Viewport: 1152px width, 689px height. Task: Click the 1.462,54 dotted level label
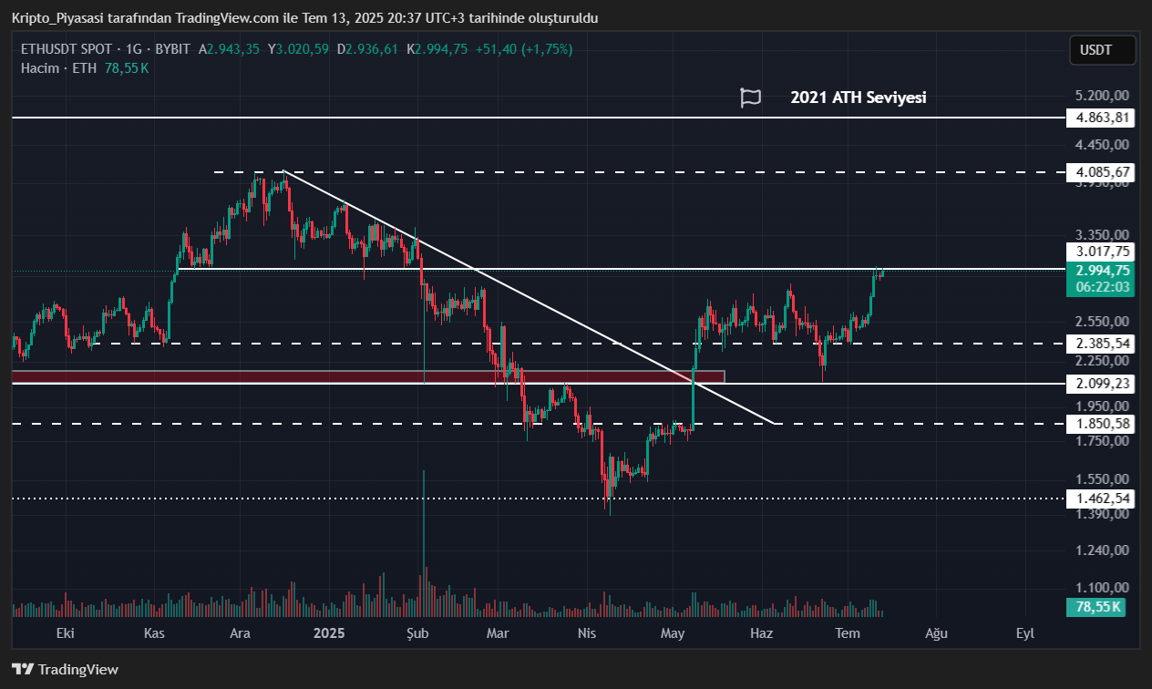[x=1103, y=499]
